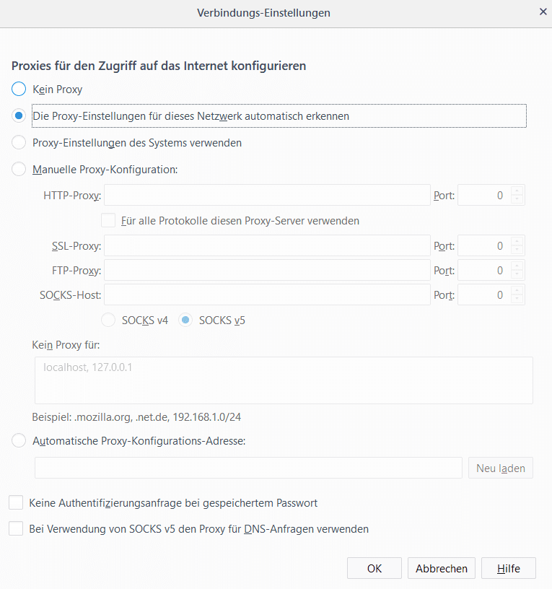Click the SSL-Proxy address field

pos(267,245)
